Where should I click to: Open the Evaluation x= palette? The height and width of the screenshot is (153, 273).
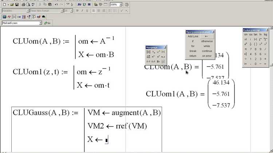click(x=19, y=17)
